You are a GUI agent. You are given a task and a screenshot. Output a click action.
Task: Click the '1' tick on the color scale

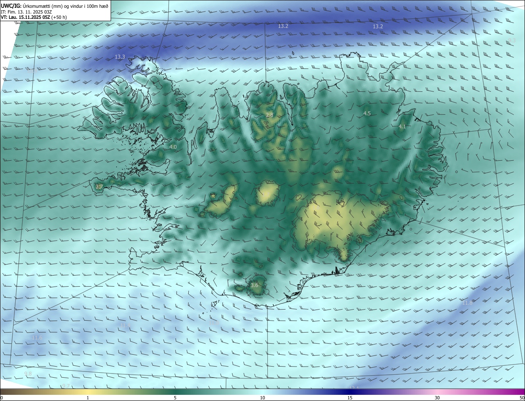click(88, 398)
